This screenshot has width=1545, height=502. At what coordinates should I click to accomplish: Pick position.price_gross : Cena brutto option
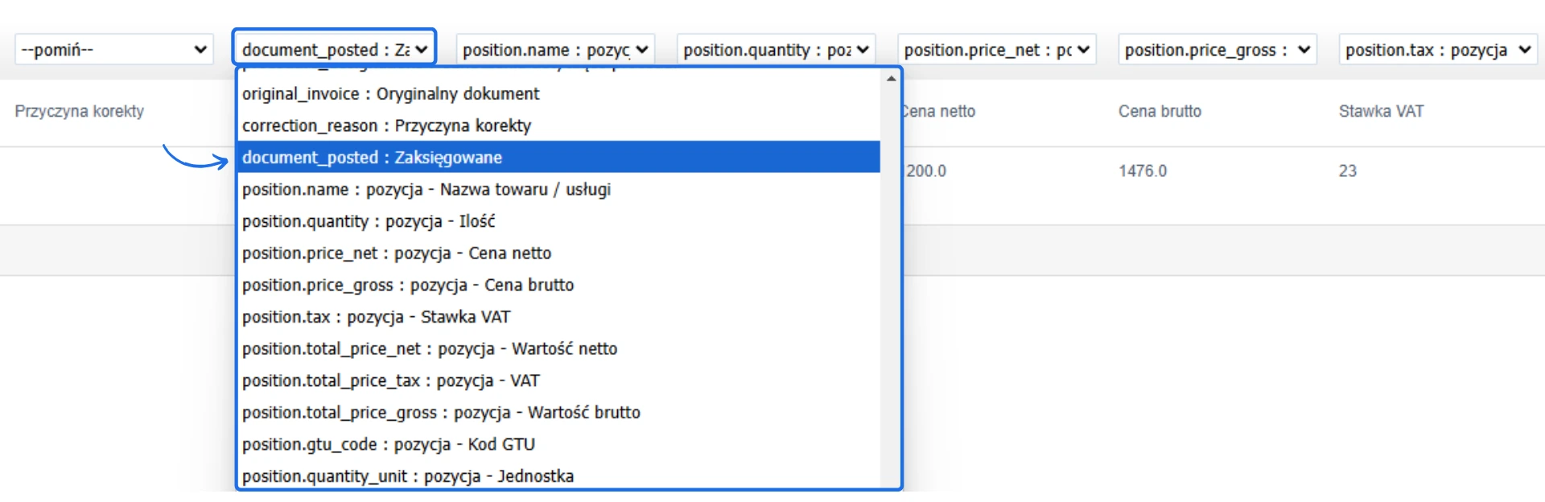click(x=408, y=286)
